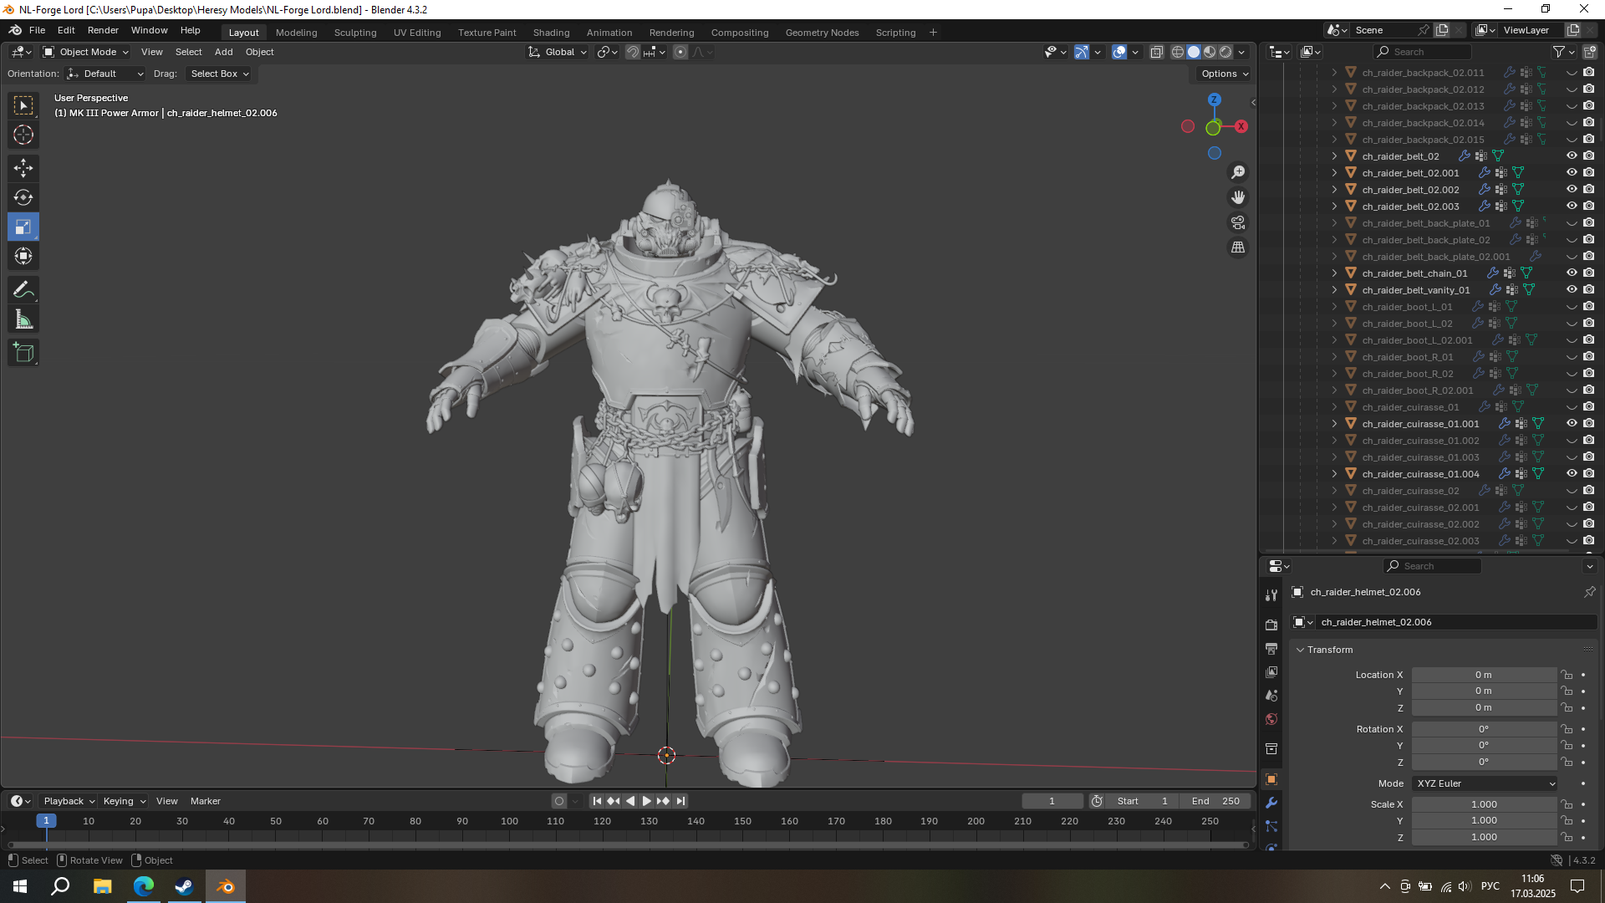
Task: Choose the Add Cube tool
Action: click(23, 353)
